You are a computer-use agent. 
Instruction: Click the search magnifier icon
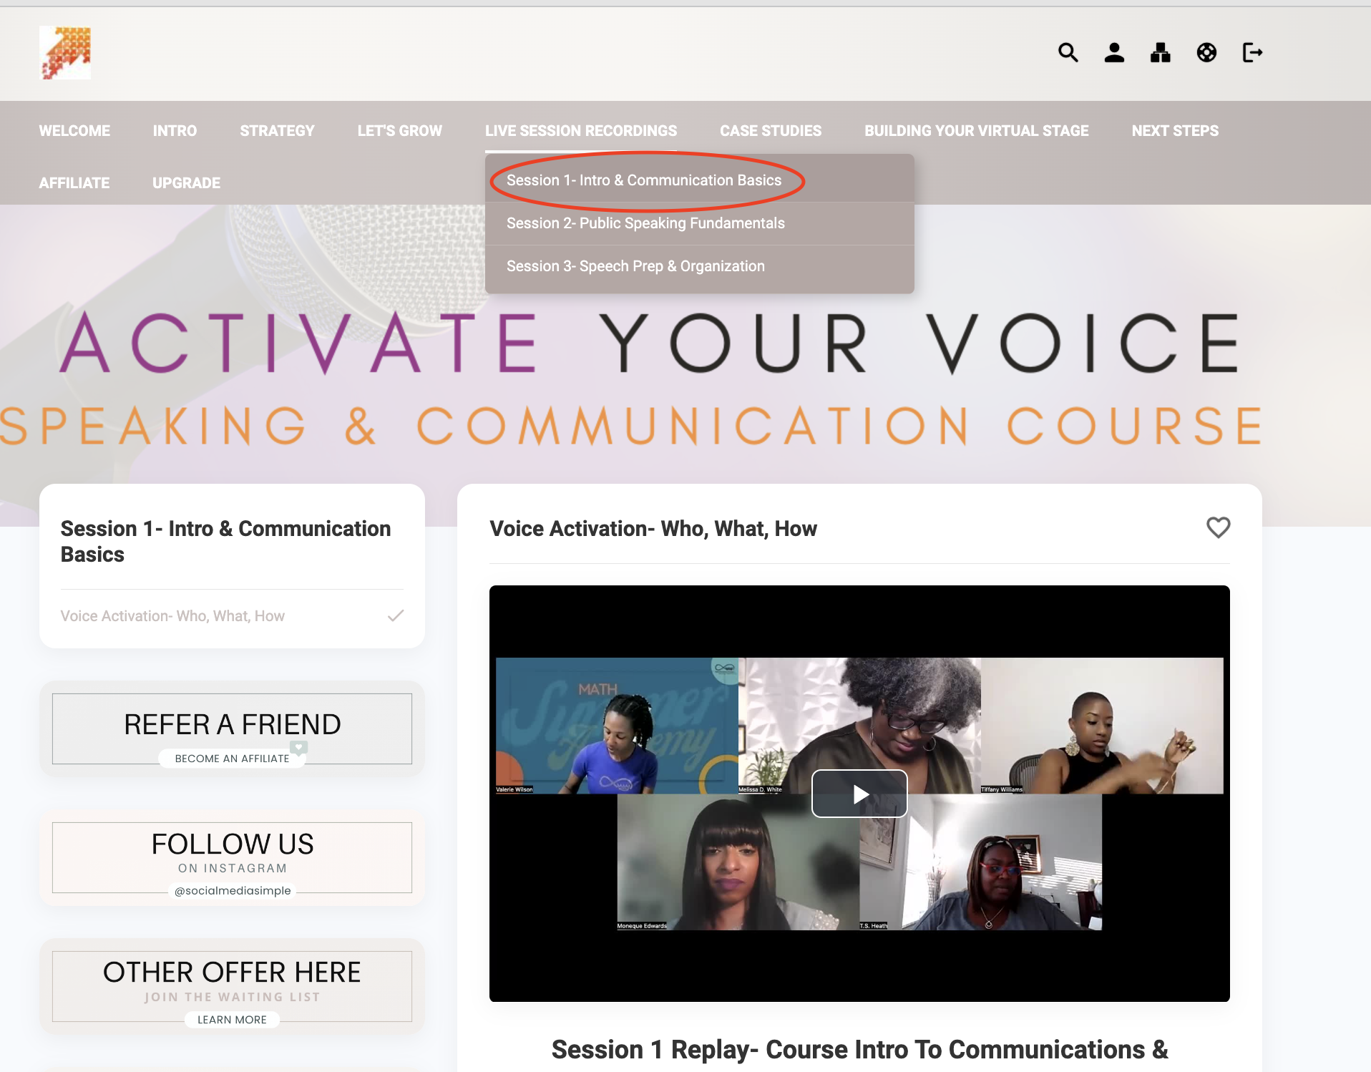(x=1068, y=52)
